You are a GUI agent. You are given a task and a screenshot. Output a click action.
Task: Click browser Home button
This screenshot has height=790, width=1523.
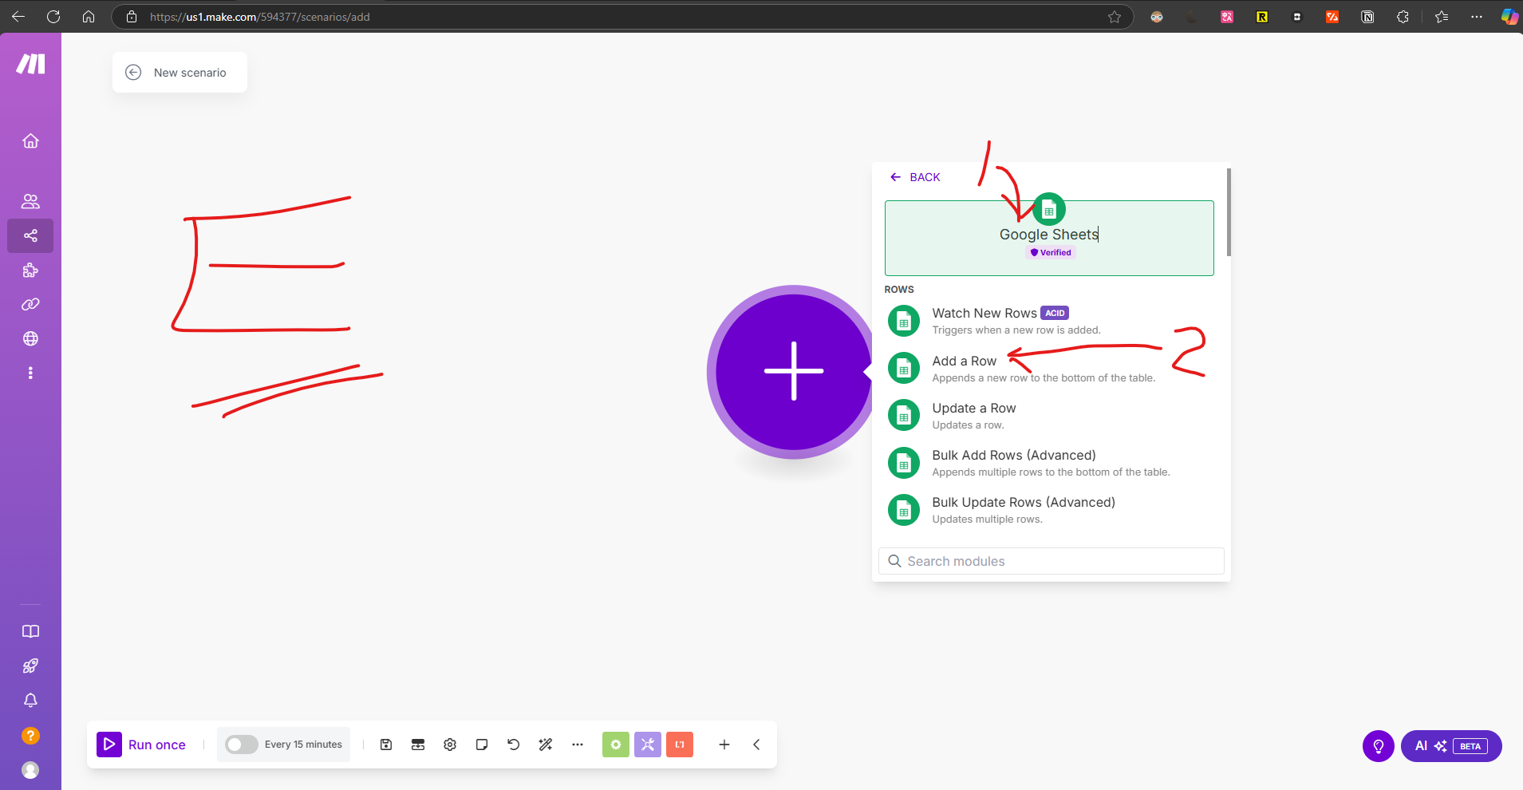coord(89,17)
